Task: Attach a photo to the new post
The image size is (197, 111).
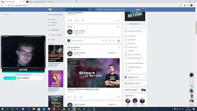Action: [103, 41]
